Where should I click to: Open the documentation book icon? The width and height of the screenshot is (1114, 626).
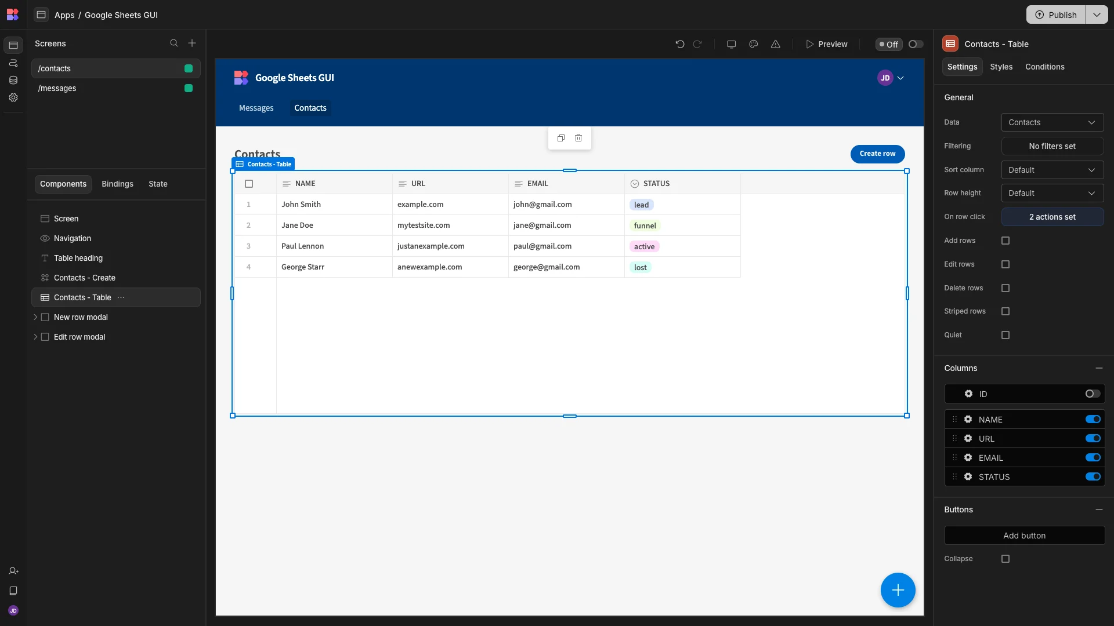13,591
